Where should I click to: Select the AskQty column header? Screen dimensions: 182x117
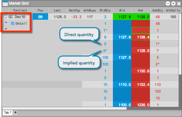pos(158,10)
